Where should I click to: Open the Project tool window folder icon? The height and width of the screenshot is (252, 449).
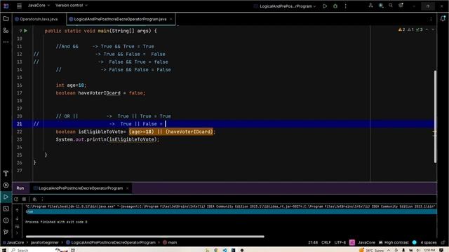pos(6,19)
